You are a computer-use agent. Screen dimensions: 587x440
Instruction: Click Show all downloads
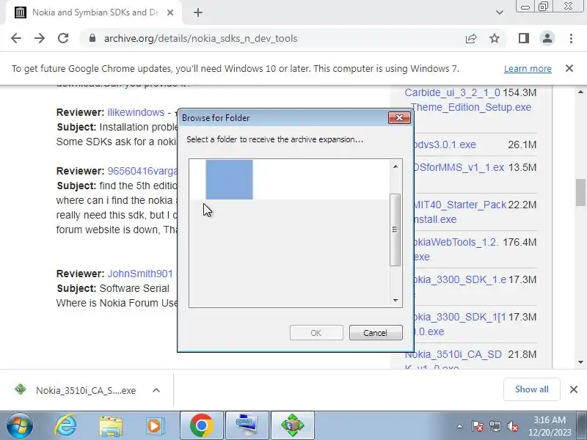[x=531, y=389]
